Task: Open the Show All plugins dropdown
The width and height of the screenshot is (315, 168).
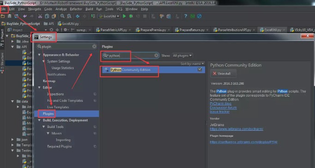Action: (x=182, y=56)
